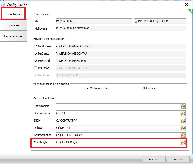Toggle the MsDocumentos checkbox

(x=87, y=88)
